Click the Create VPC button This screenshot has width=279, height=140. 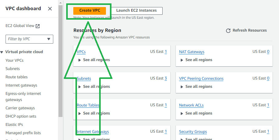coord(90,11)
